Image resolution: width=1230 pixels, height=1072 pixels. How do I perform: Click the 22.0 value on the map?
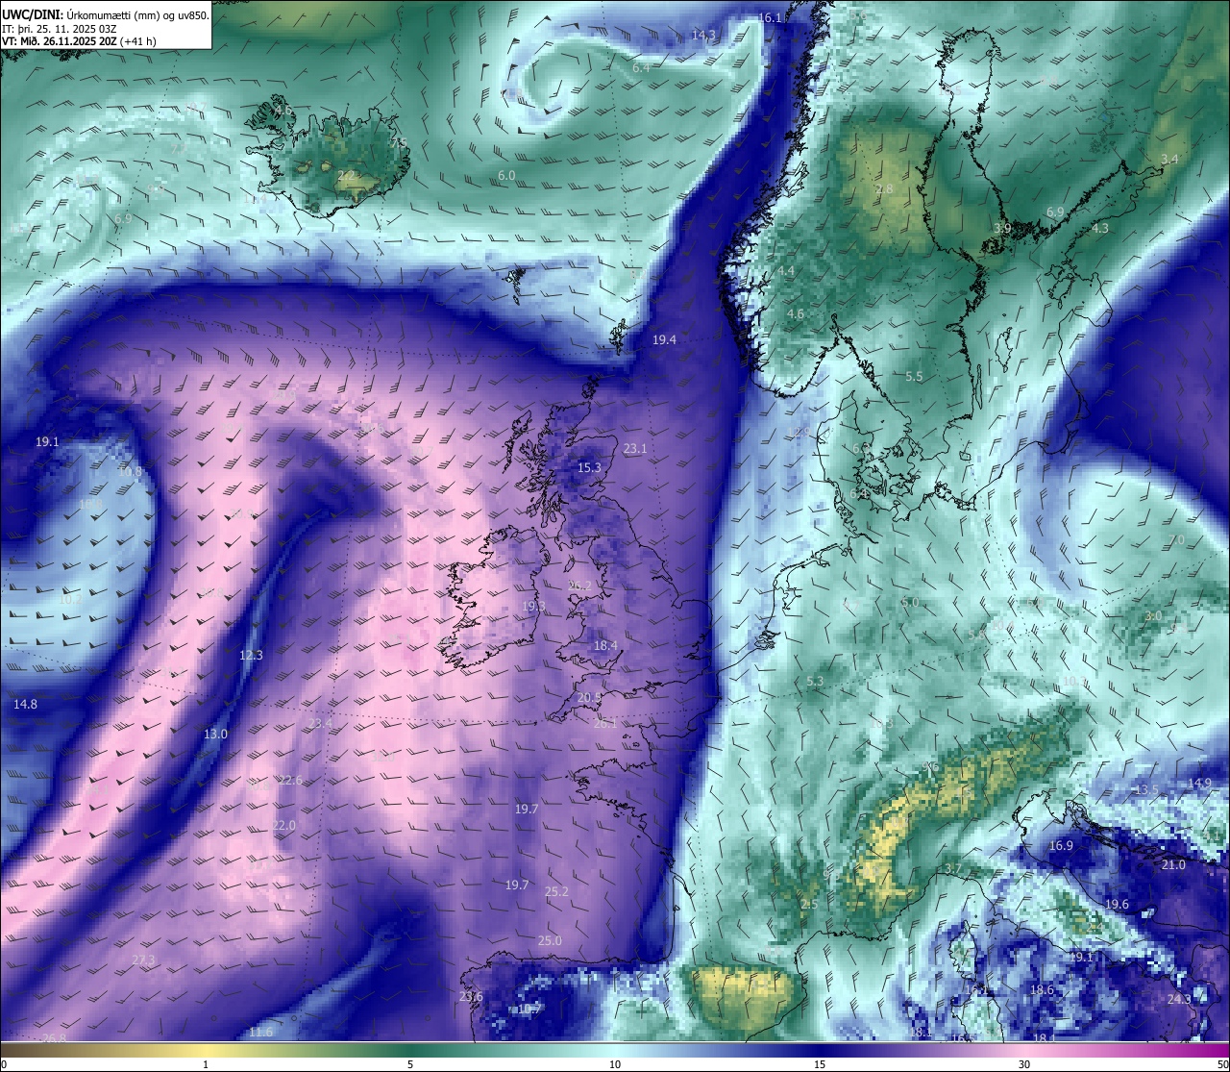283,826
